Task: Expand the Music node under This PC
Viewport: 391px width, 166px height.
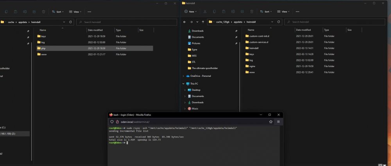Action: point(185,109)
